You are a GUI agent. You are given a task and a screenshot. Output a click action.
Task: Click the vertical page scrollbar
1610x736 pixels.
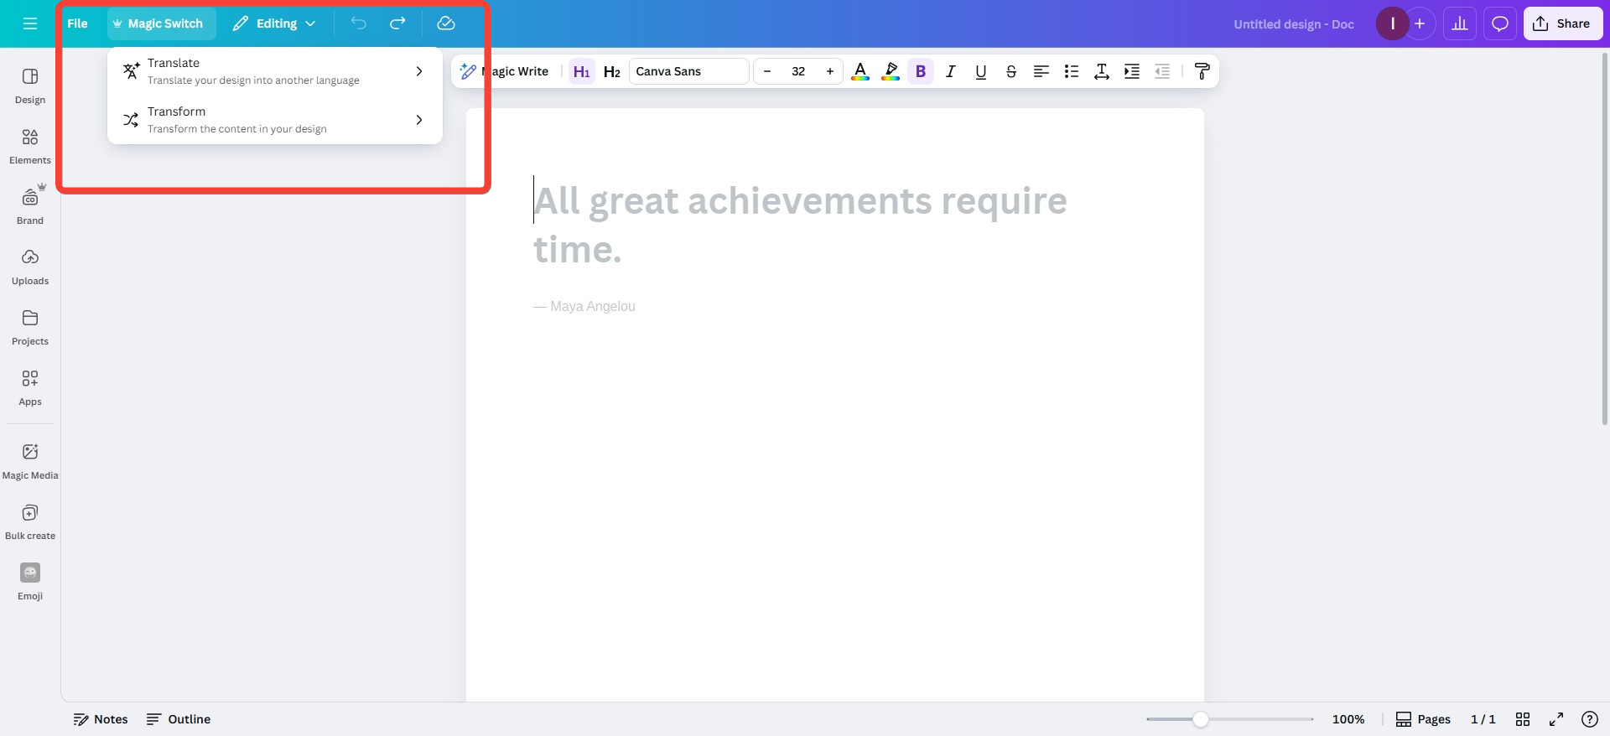pyautogui.click(x=1605, y=239)
